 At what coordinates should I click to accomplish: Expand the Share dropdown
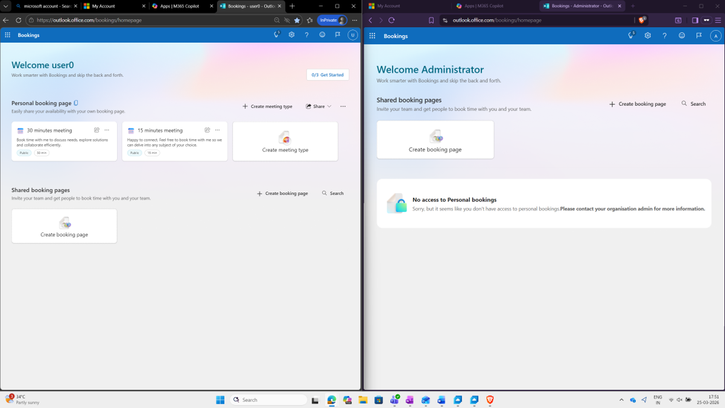click(329, 106)
